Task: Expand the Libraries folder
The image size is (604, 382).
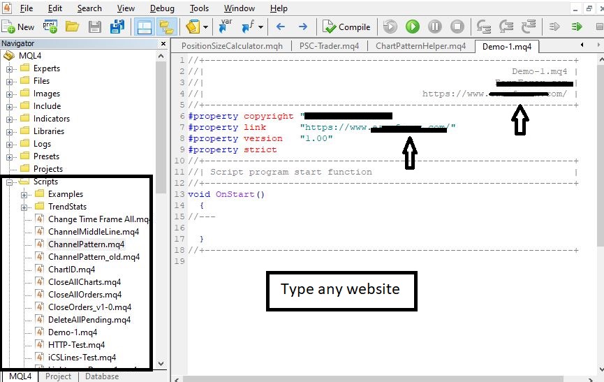Action: pos(9,132)
